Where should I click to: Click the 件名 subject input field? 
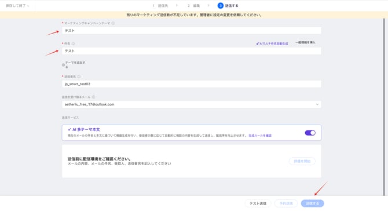click(x=191, y=51)
